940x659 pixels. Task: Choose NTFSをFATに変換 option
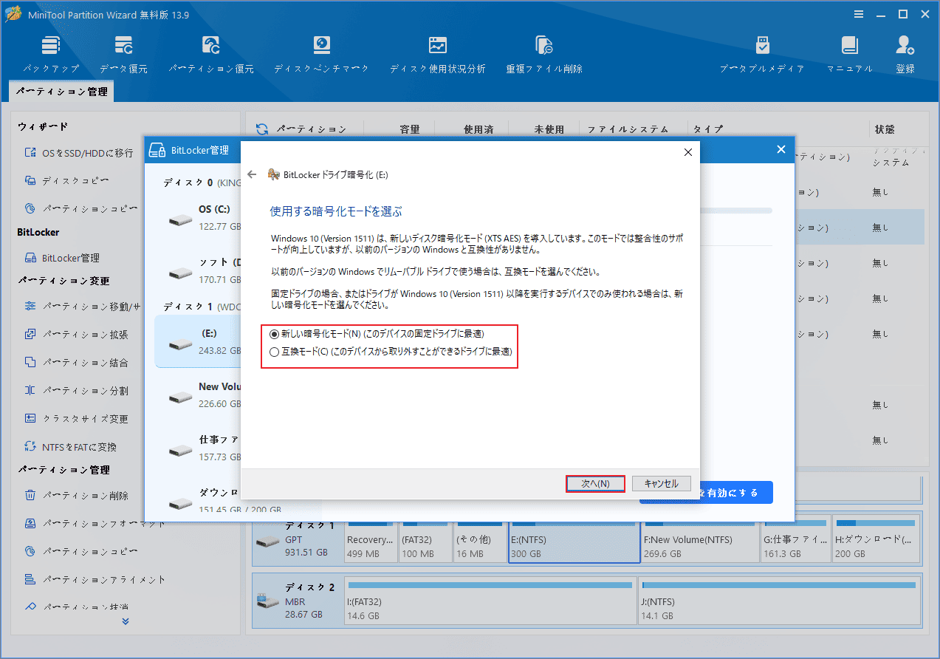71,447
